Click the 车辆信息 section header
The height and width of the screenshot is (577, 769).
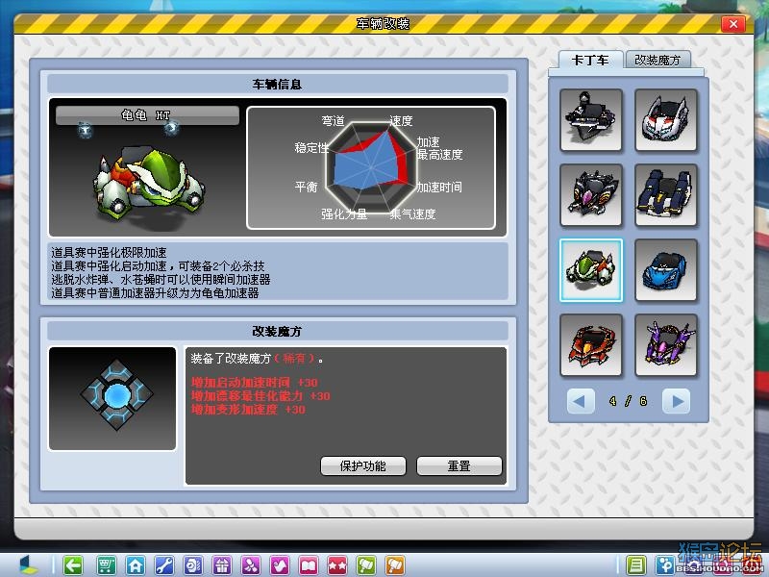[x=277, y=84]
